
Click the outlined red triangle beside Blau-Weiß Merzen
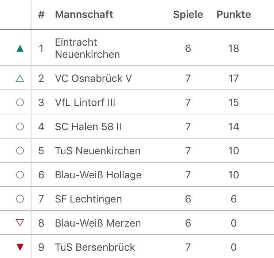tap(20, 223)
